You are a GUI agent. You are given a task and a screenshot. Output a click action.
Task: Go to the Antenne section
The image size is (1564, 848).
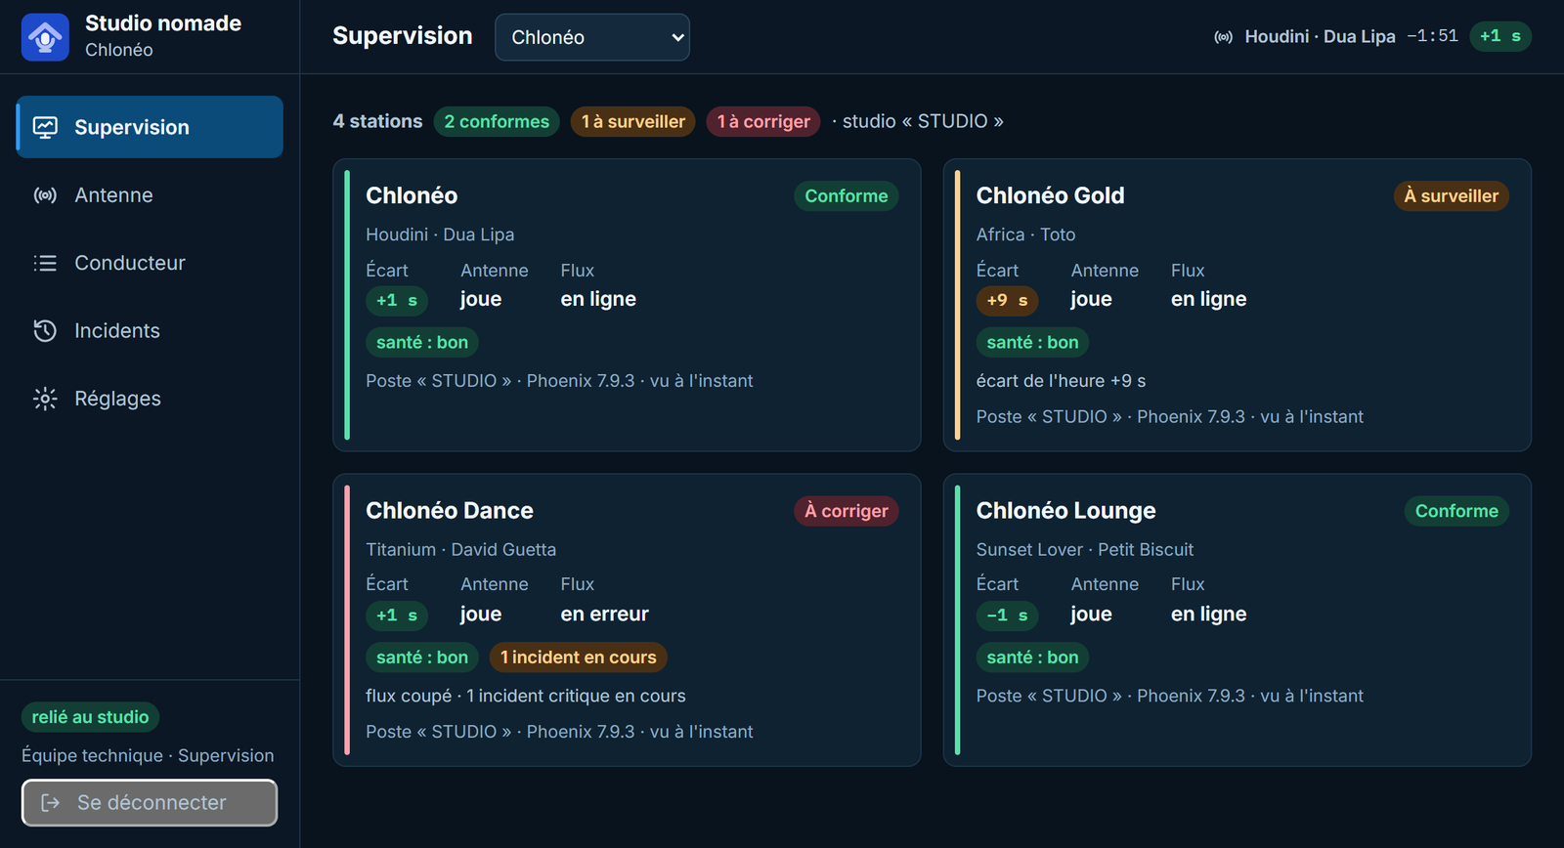tap(150, 195)
